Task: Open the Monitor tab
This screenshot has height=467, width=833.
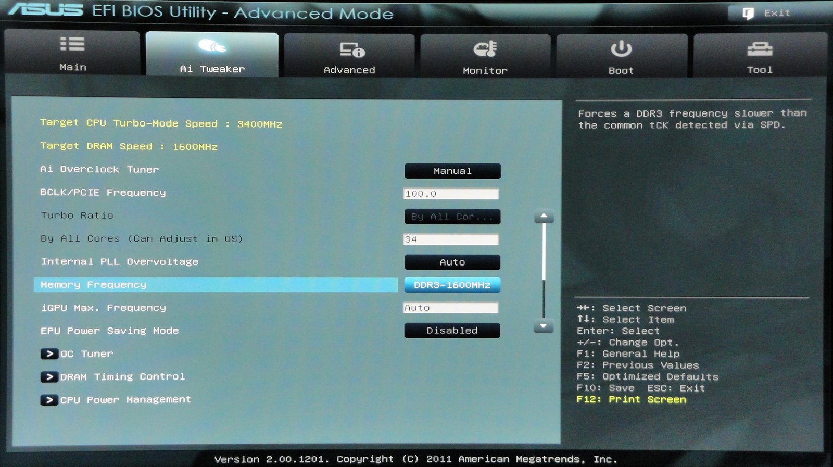Action: pyautogui.click(x=485, y=56)
